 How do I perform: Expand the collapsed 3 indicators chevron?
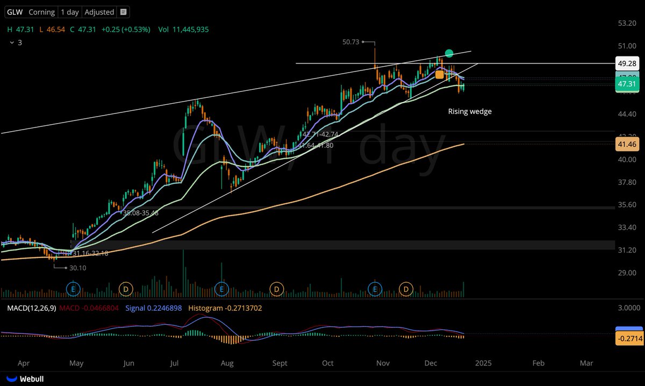click(12, 42)
